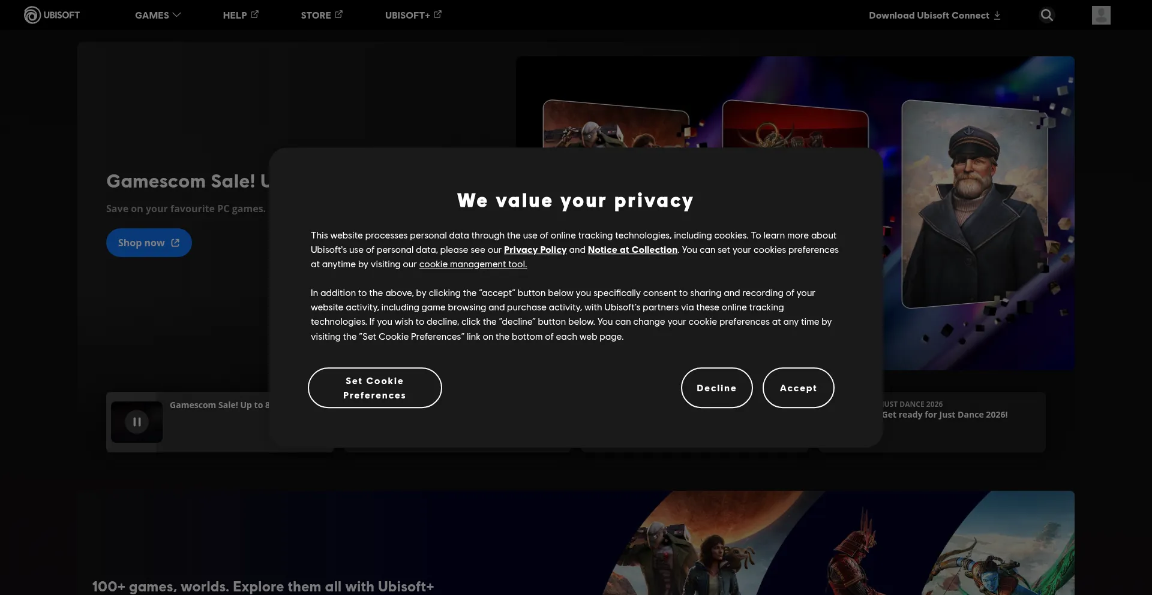The height and width of the screenshot is (595, 1152).
Task: Click external-link icon next to UBISOFT+
Action: [x=437, y=14]
